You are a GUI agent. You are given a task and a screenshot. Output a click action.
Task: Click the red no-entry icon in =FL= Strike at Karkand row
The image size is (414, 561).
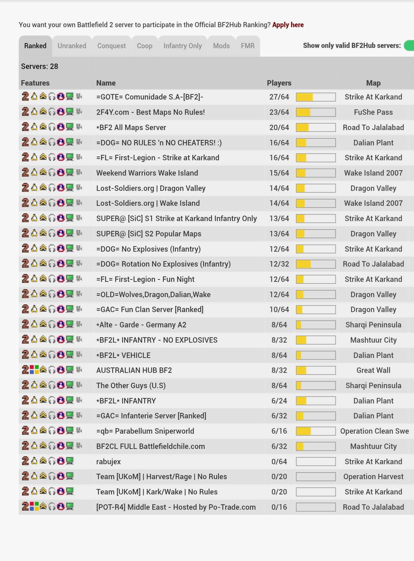pos(61,158)
